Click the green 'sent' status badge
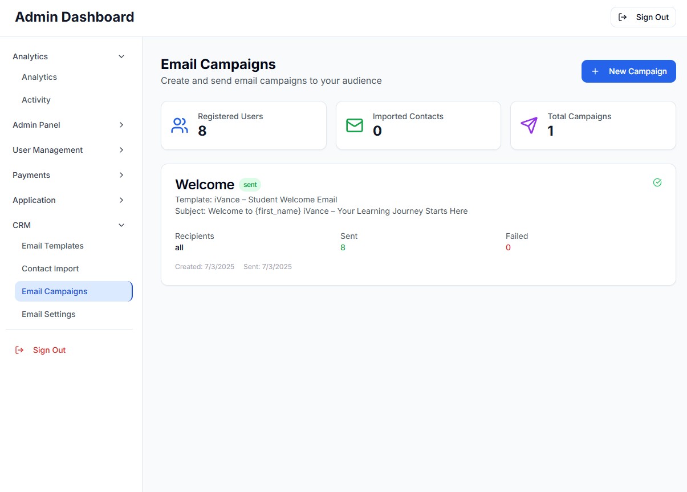Image resolution: width=687 pixels, height=492 pixels. (x=250, y=185)
